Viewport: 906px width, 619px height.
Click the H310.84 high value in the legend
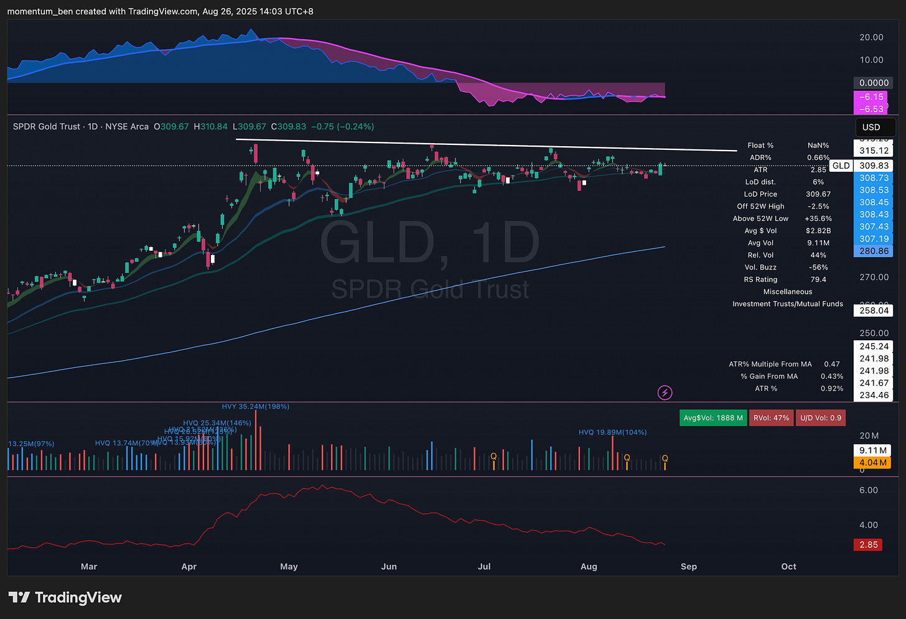tap(210, 126)
